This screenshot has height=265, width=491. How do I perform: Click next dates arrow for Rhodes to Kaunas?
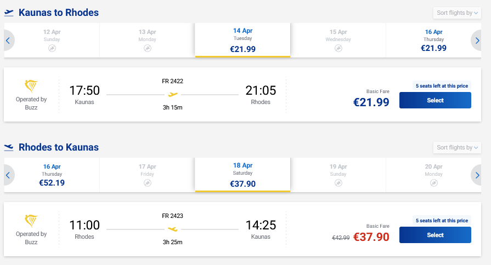[478, 175]
